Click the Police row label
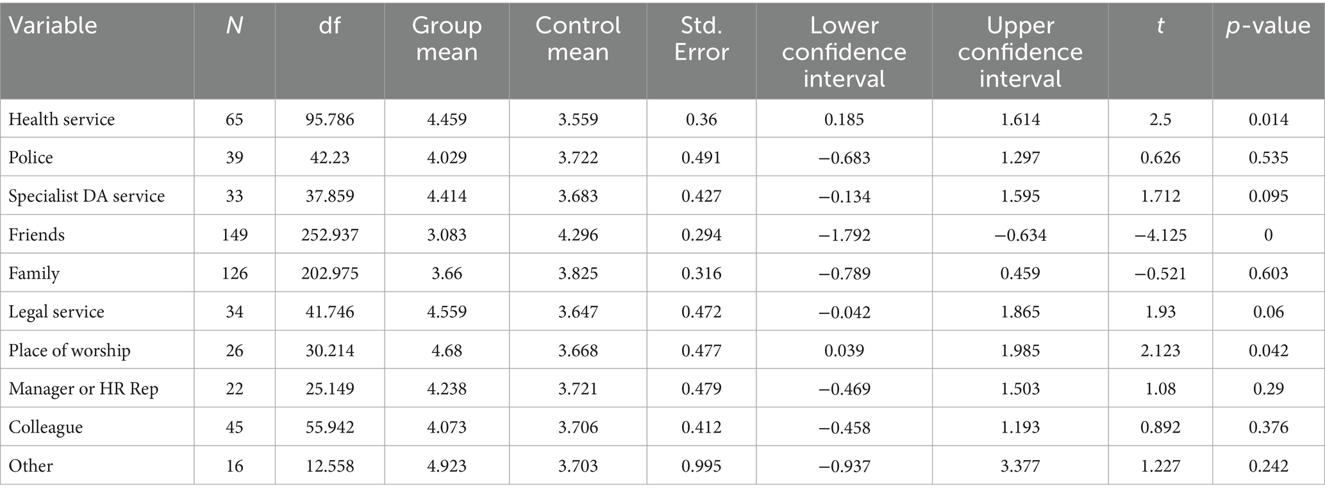Viewport: 1325px width, 496px height. (31, 158)
